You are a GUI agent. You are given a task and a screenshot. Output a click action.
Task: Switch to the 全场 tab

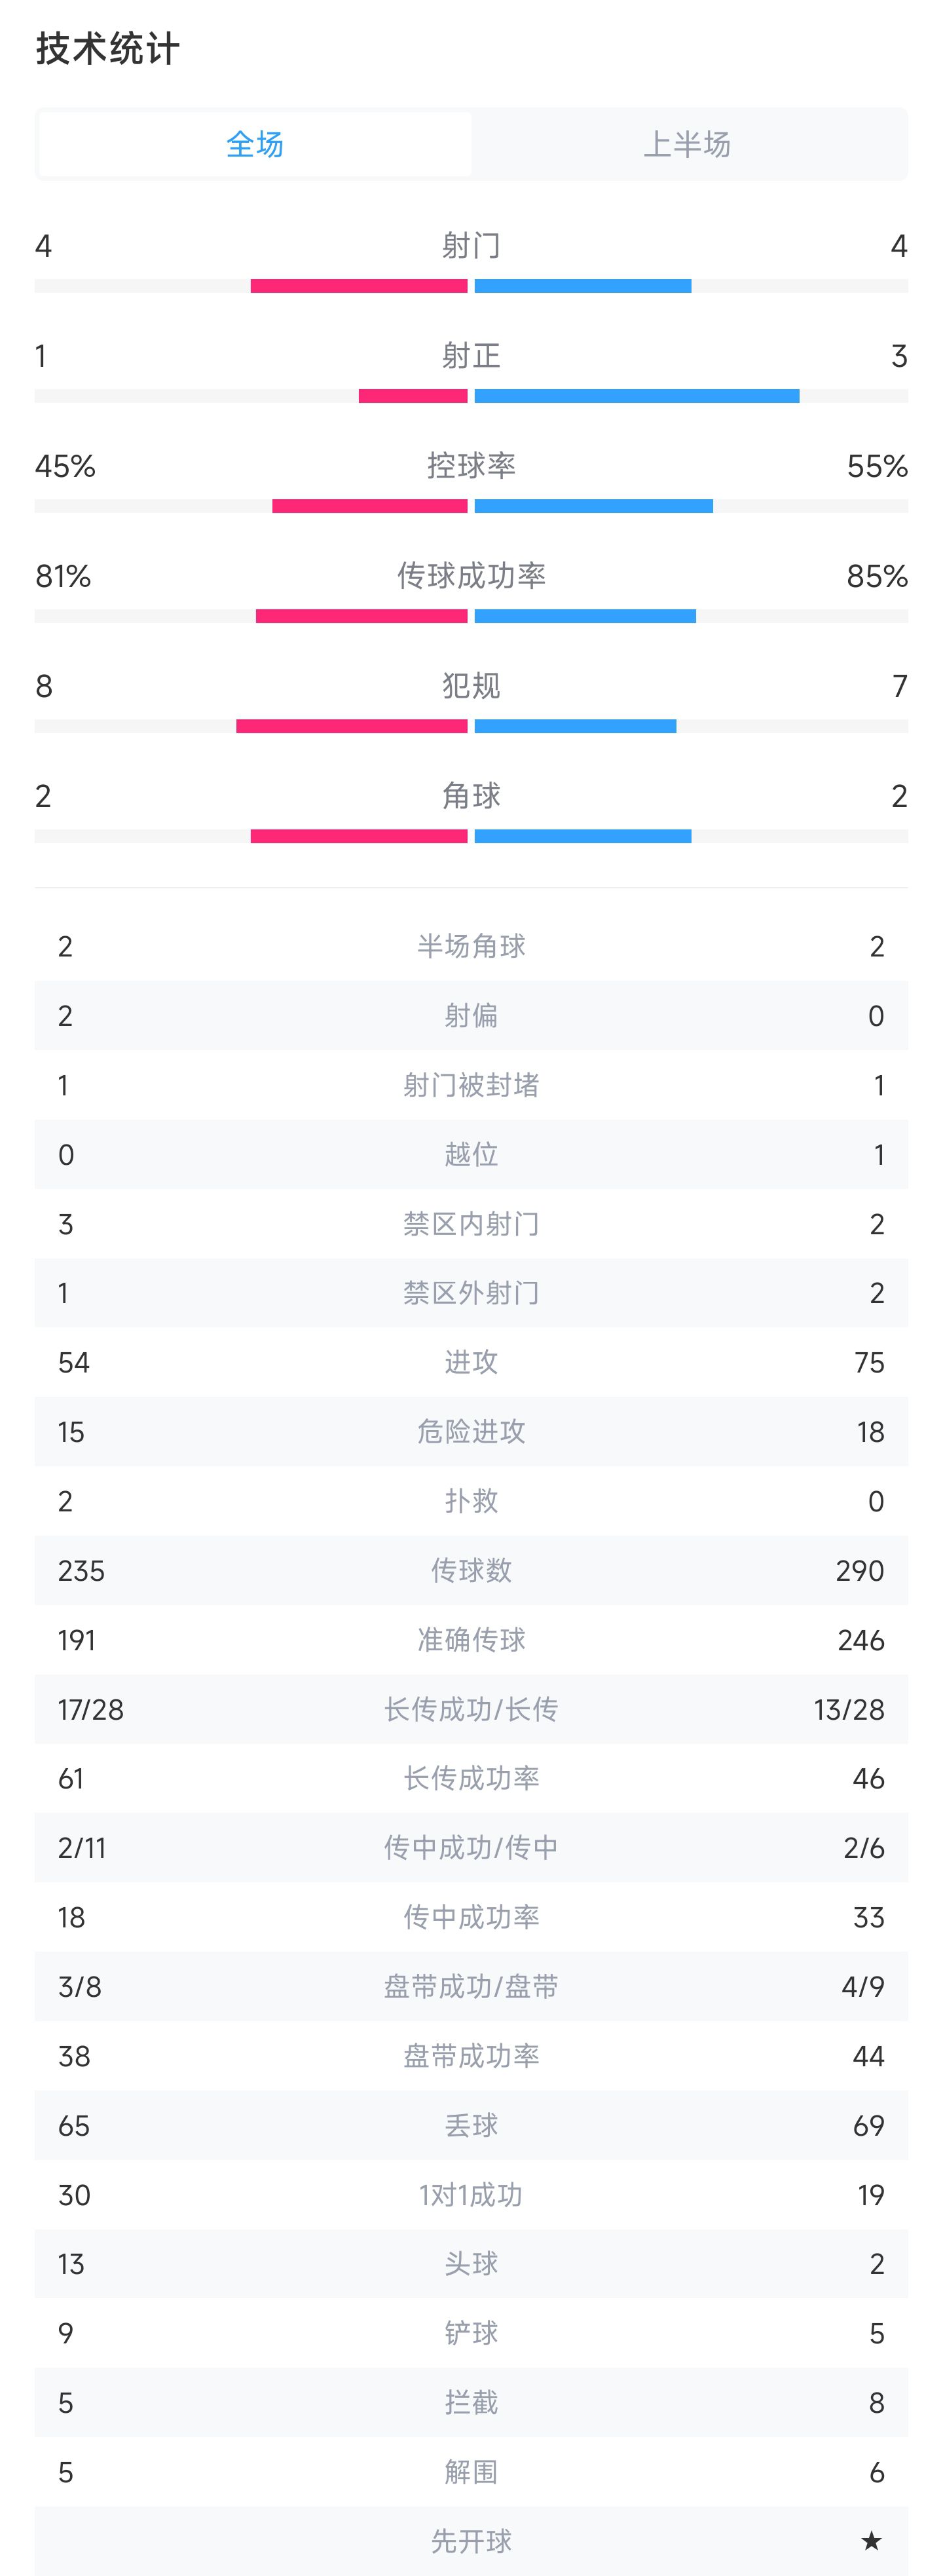[x=255, y=144]
